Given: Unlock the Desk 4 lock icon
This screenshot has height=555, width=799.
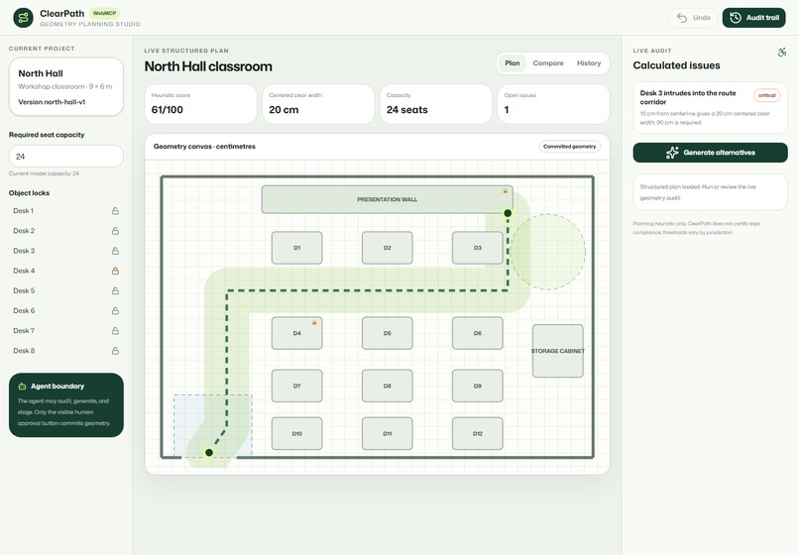Looking at the screenshot, I should 115,271.
